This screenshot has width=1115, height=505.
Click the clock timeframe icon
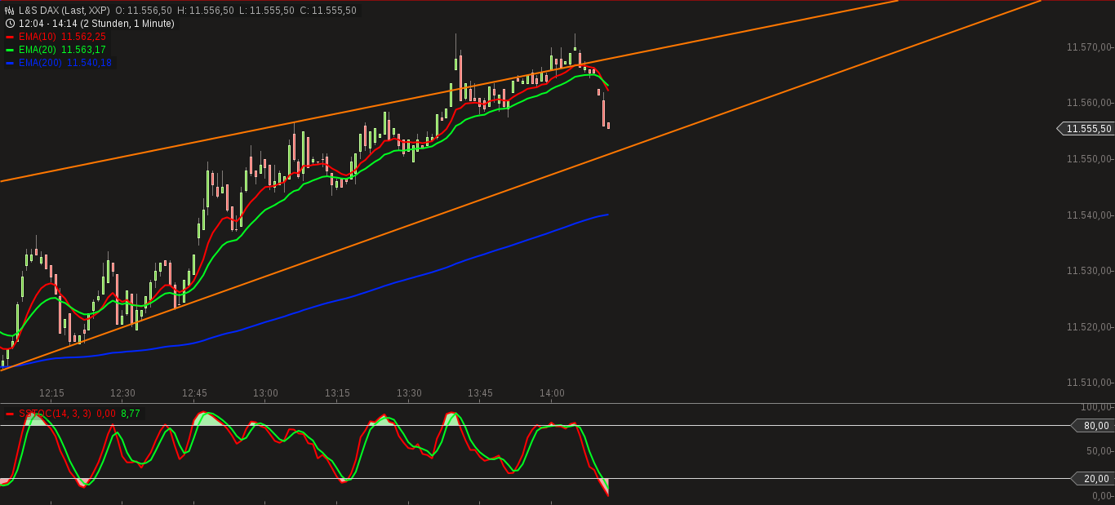click(x=10, y=23)
